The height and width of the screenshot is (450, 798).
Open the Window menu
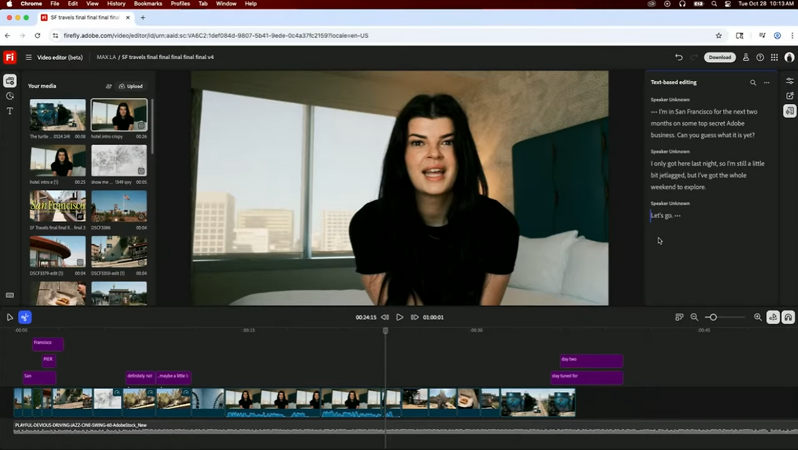coord(226,4)
